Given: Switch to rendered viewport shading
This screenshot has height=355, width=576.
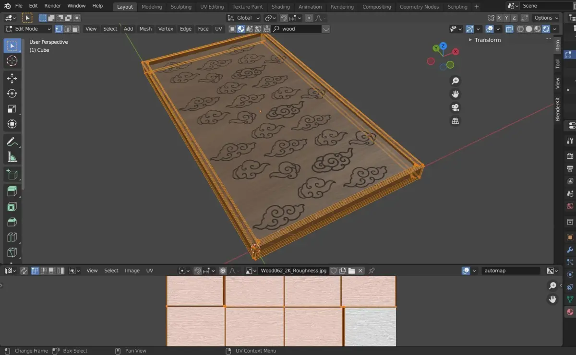Looking at the screenshot, I should [546, 29].
